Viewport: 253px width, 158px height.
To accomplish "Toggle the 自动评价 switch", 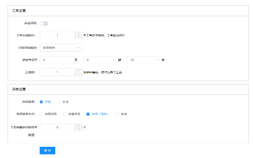I will (x=44, y=23).
